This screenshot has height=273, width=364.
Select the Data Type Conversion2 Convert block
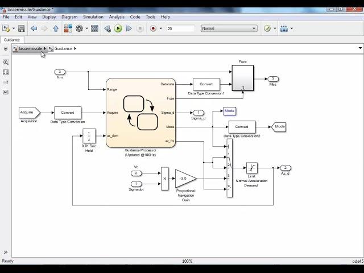tap(242, 127)
